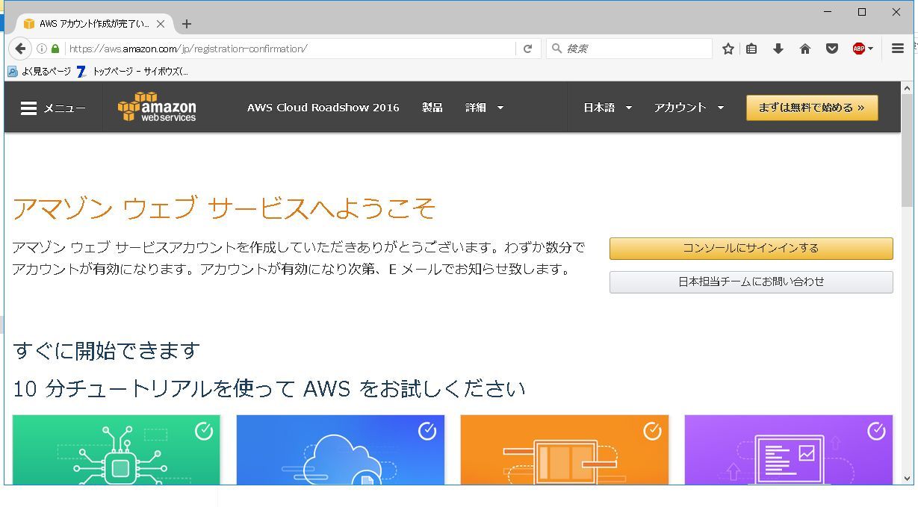Click the page vertical scrollbar thumb
The width and height of the screenshot is (918, 507).
coord(907,150)
